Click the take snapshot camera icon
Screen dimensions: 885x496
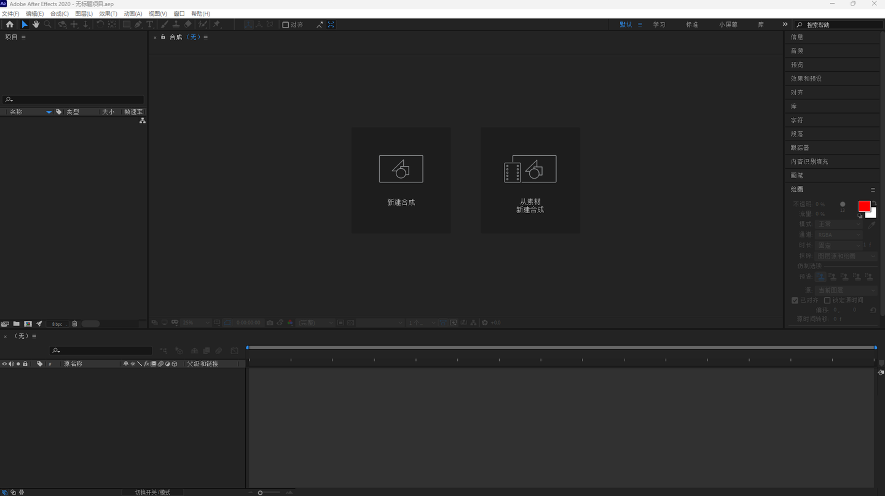click(x=270, y=323)
